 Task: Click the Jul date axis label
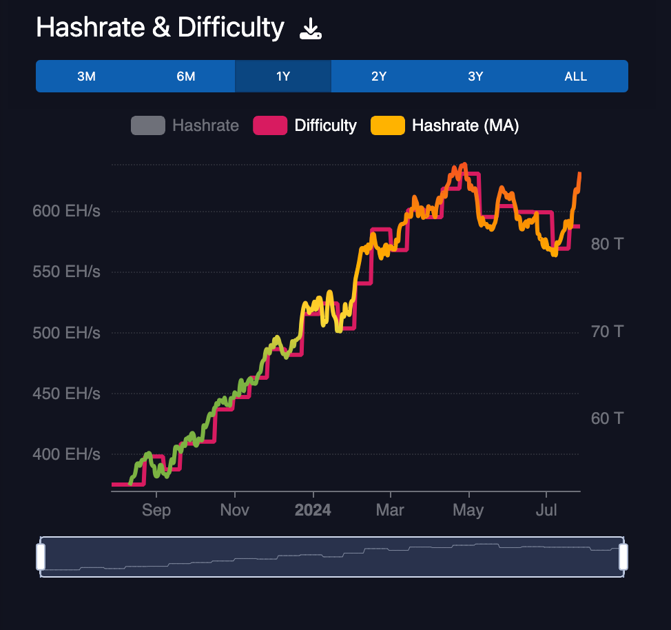click(x=546, y=510)
